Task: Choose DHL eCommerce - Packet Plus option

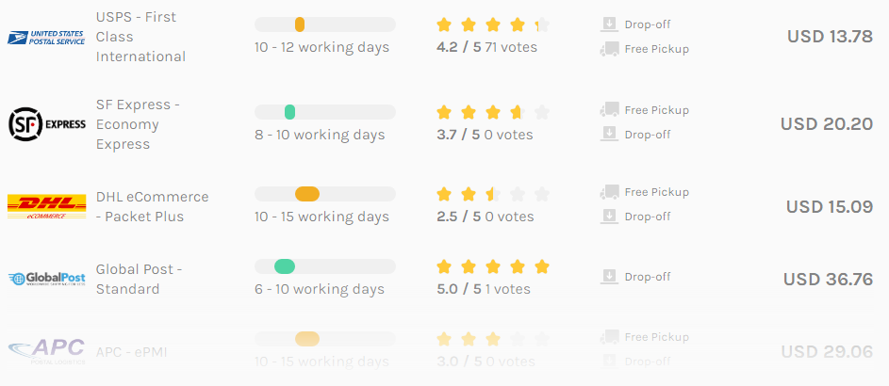Action: (153, 206)
